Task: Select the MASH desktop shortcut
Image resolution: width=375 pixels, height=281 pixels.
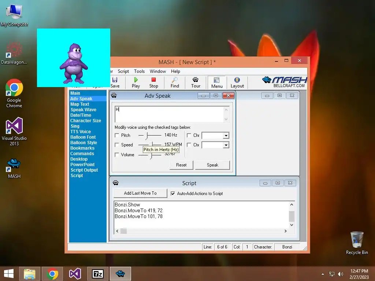Action: click(14, 168)
